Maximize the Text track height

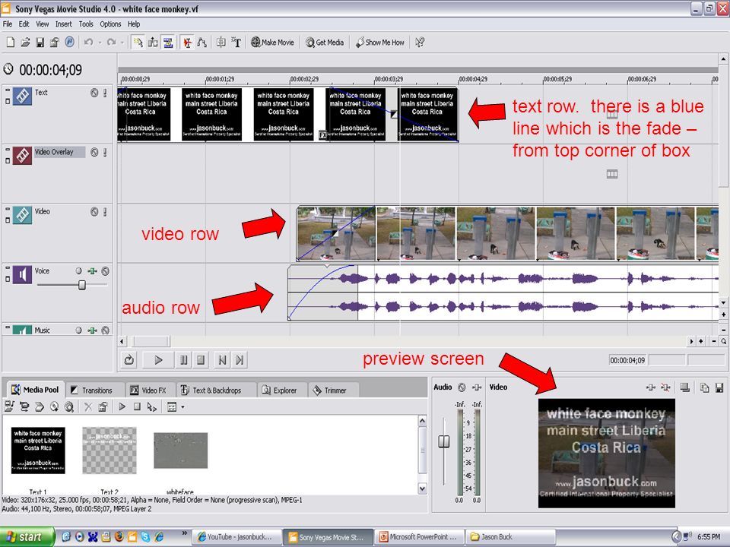point(8,100)
